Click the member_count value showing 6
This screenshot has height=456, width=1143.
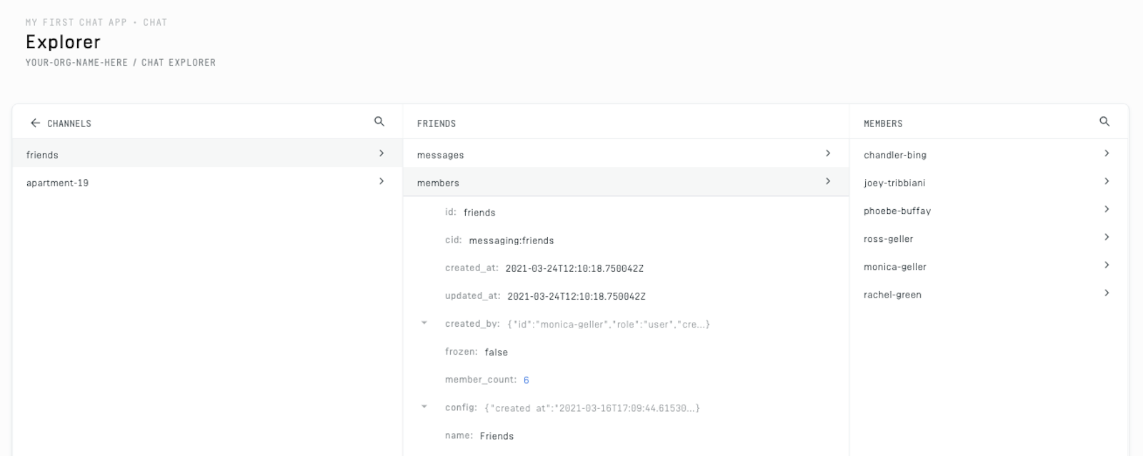pos(525,380)
